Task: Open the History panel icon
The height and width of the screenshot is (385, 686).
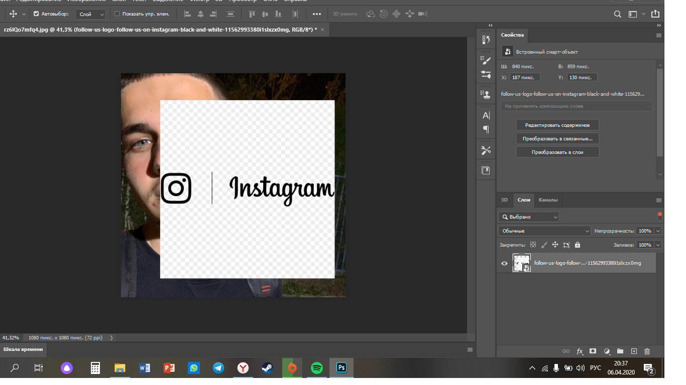Action: pos(486,40)
